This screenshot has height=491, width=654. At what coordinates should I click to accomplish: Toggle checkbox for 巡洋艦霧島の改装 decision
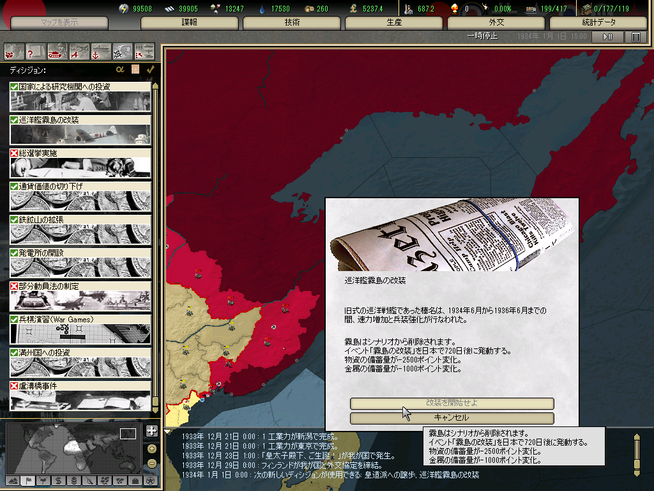coord(14,120)
